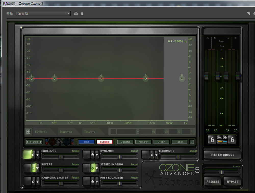Solo the Side channel with its S button
This screenshot has height=193, width=255.
coord(72,140)
